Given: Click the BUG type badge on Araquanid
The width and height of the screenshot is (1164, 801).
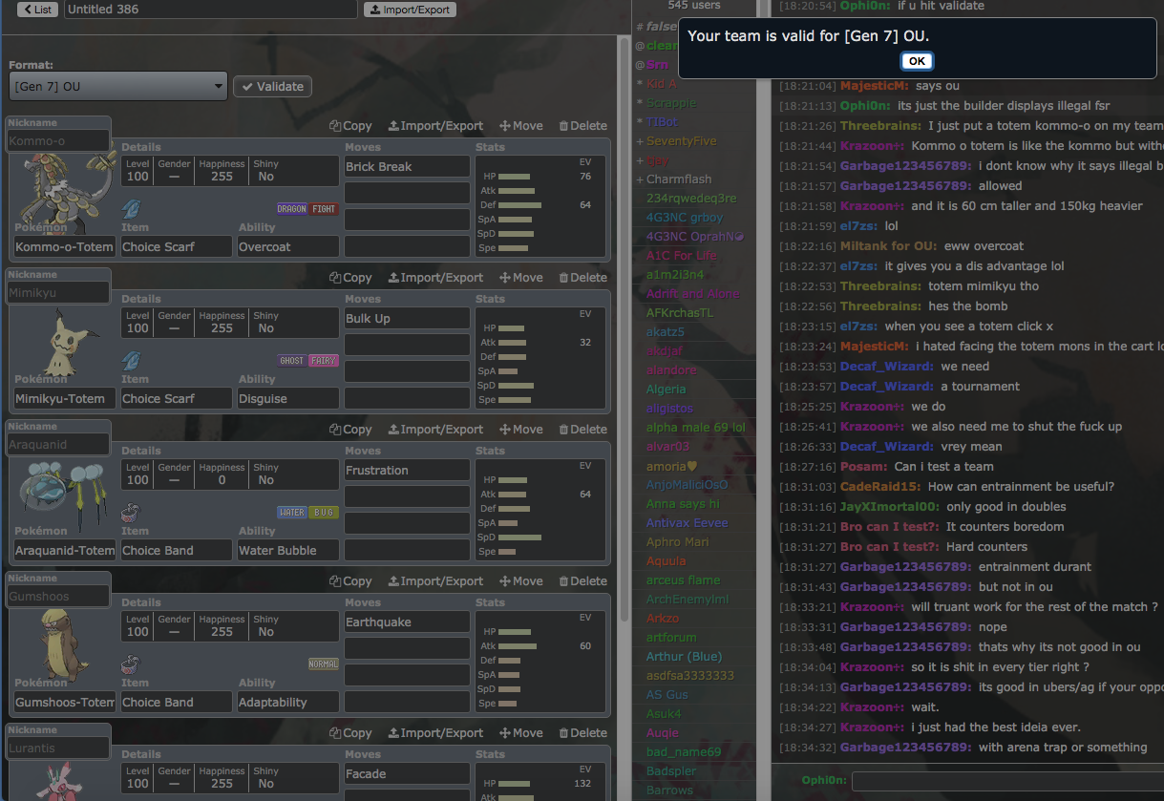Looking at the screenshot, I should click(x=324, y=513).
